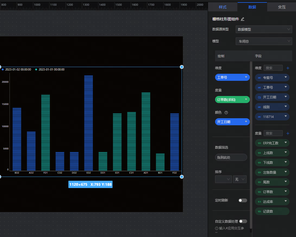Click the 0.3 type icon on 达成率
296x237 pixels.
259,202
